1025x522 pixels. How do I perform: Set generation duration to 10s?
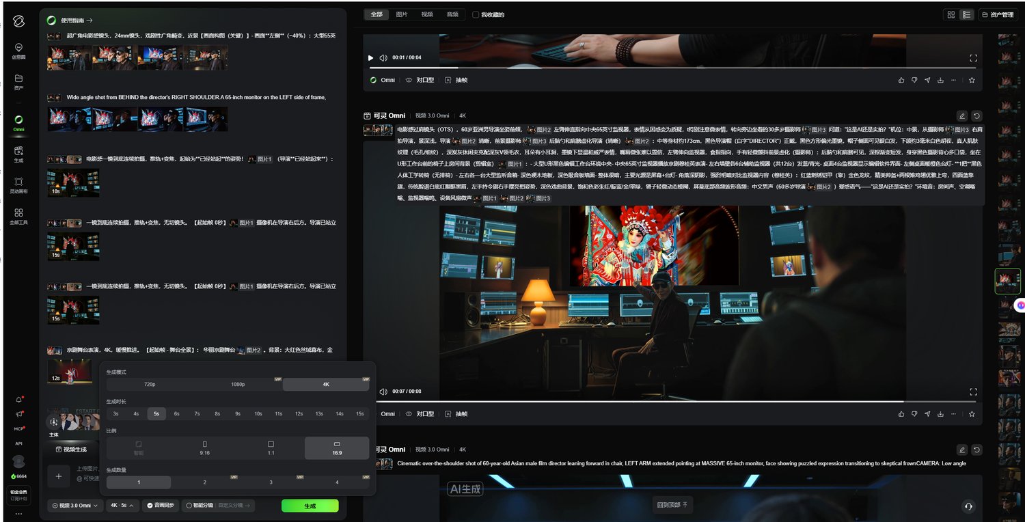pyautogui.click(x=258, y=413)
